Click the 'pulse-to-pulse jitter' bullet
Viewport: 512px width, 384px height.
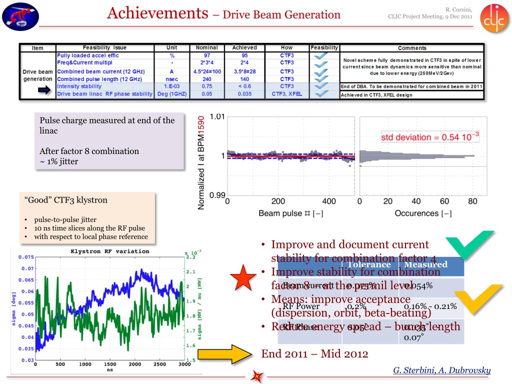click(x=65, y=219)
